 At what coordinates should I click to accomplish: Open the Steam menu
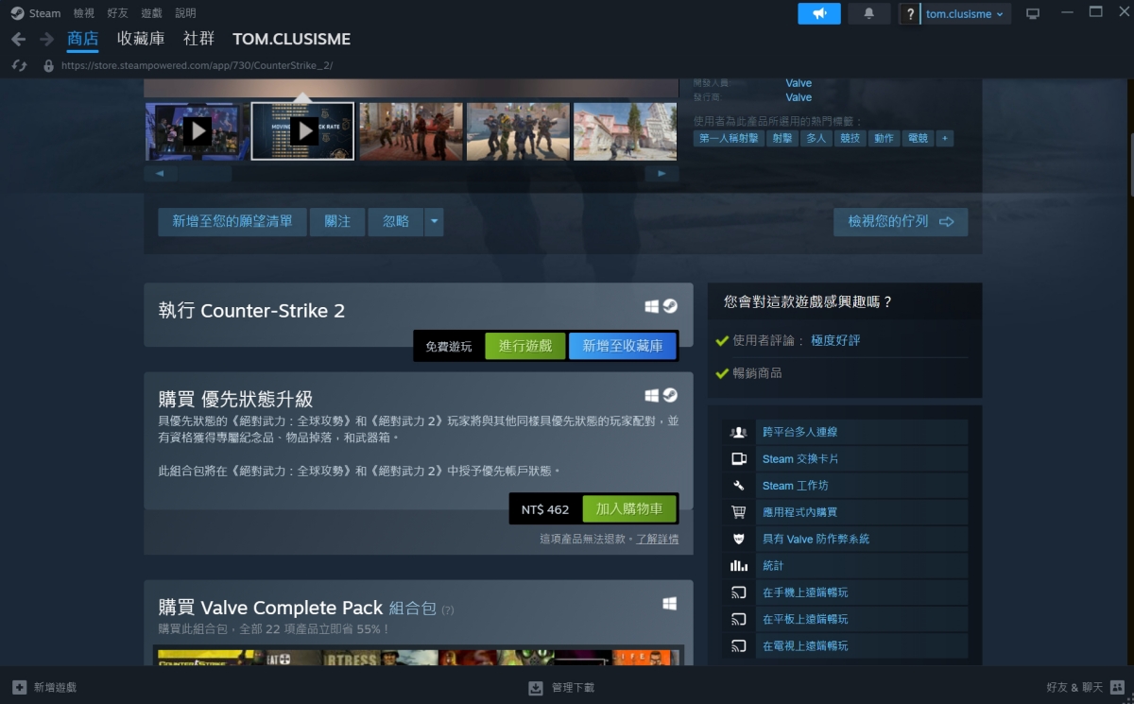click(44, 13)
